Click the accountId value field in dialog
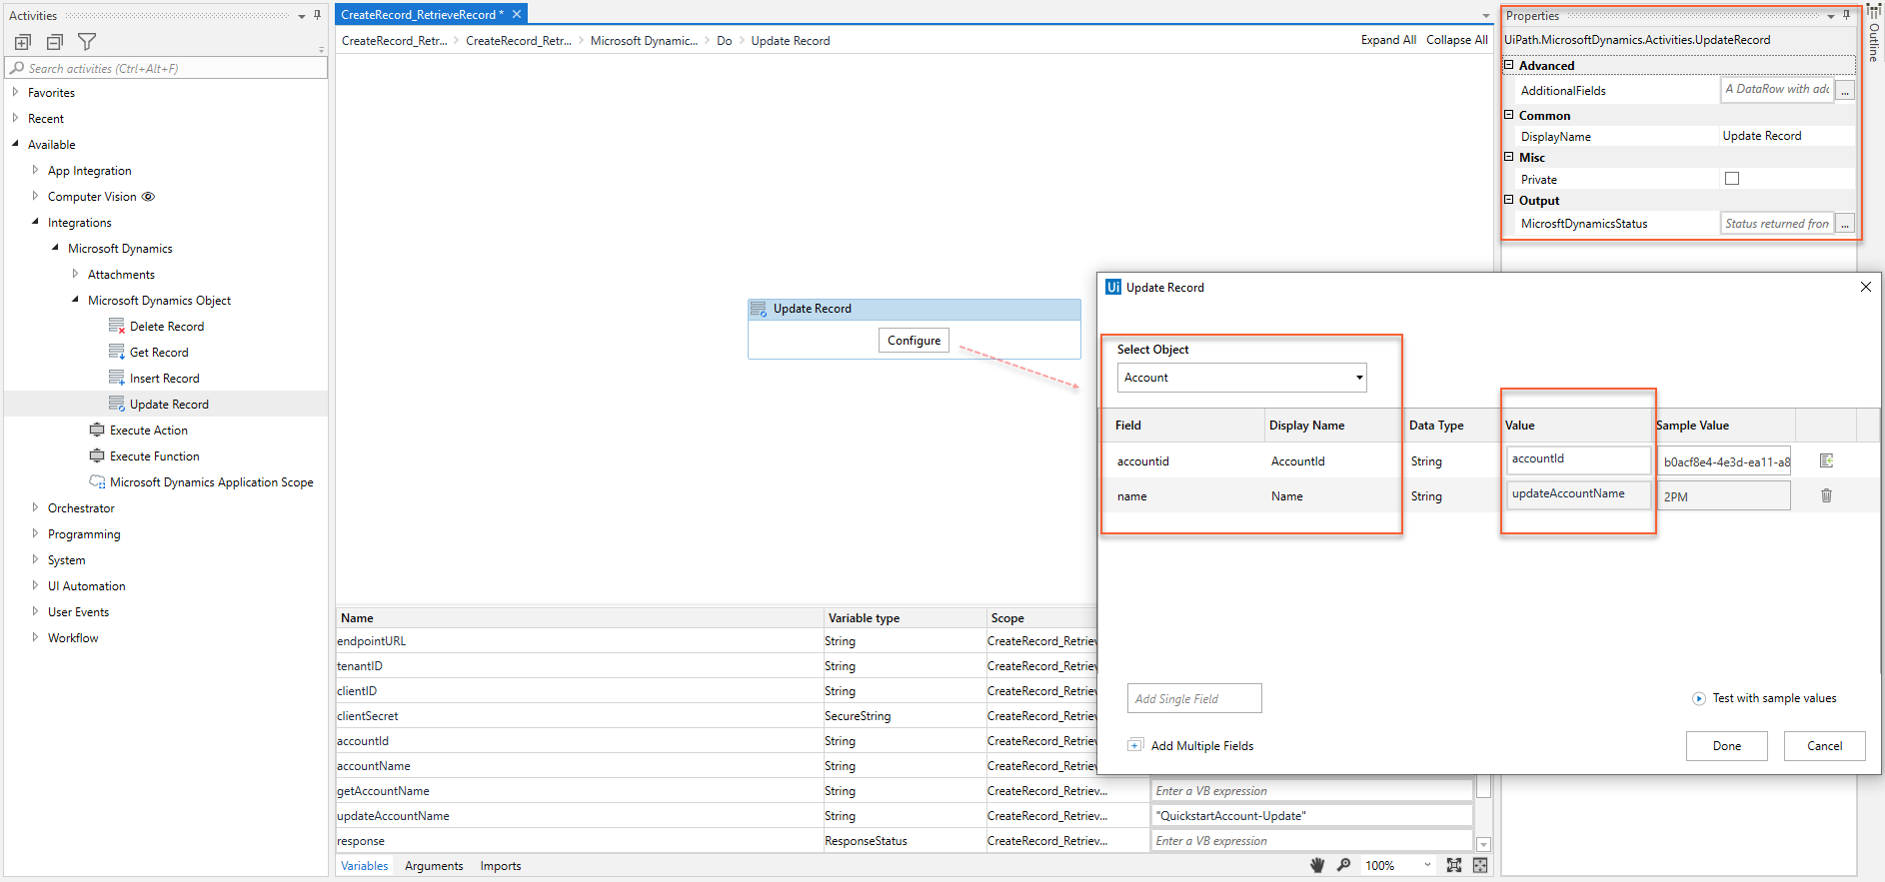 pyautogui.click(x=1579, y=459)
